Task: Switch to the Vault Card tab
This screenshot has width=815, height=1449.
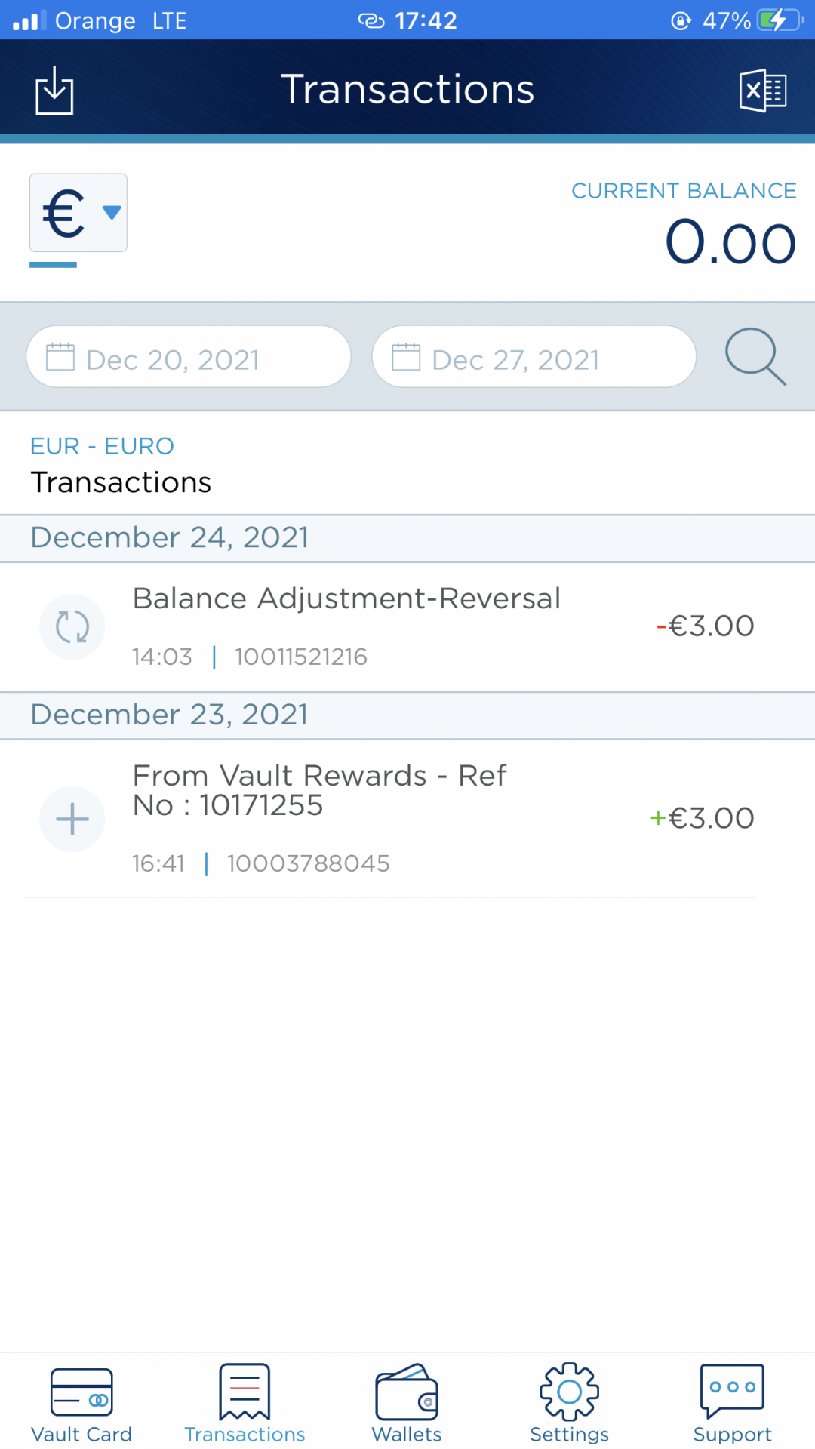Action: [81, 1402]
